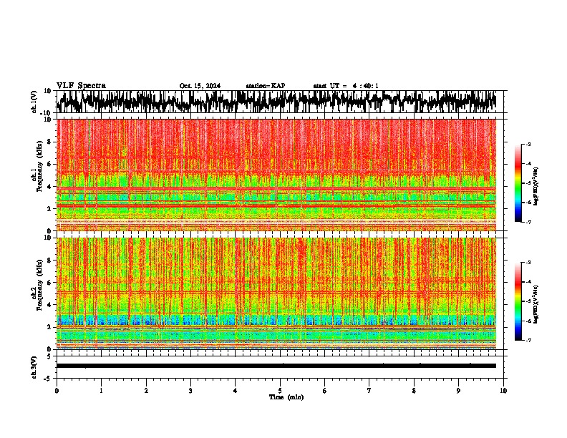
Task: Click time axis tick label "9"
Action: 458,391
